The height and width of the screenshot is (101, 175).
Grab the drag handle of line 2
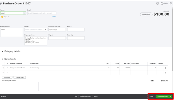point(3,73)
